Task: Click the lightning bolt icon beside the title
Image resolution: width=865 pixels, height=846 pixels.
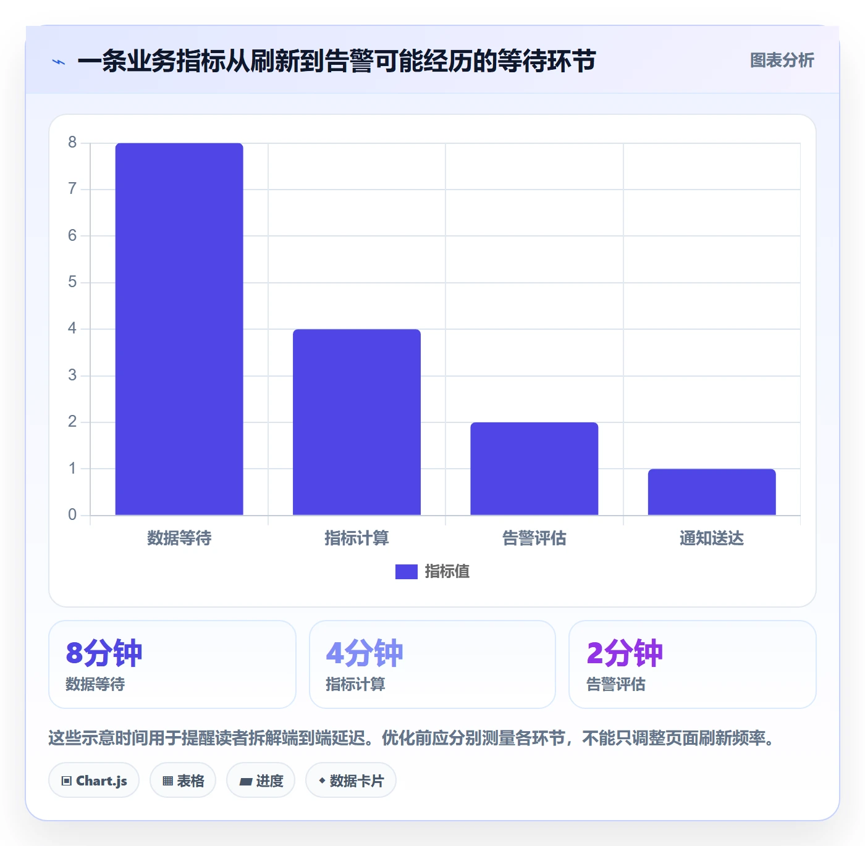Action: pyautogui.click(x=59, y=62)
